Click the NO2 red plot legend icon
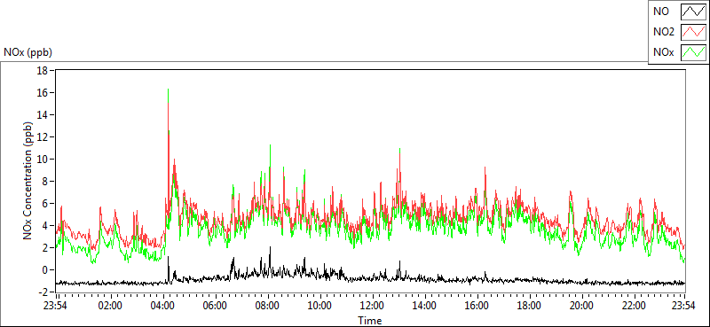This screenshot has width=710, height=327. point(694,32)
